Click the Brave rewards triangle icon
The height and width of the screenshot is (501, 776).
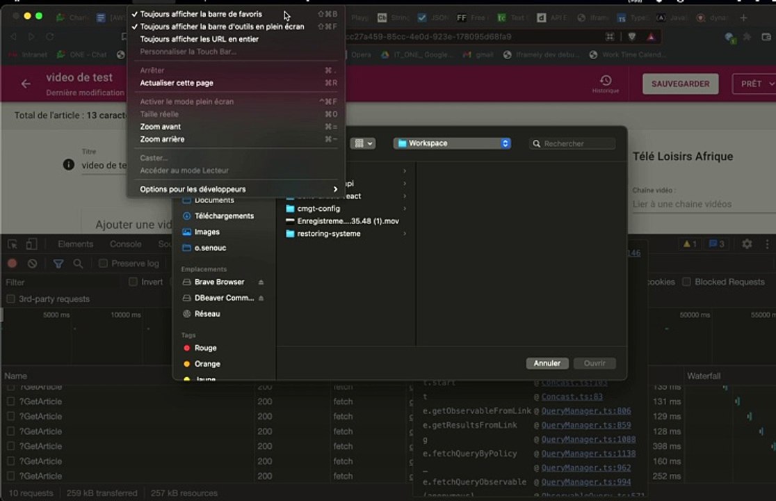coord(651,37)
